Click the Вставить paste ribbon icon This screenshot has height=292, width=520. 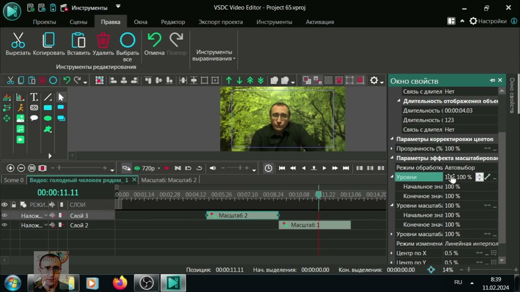pyautogui.click(x=78, y=41)
